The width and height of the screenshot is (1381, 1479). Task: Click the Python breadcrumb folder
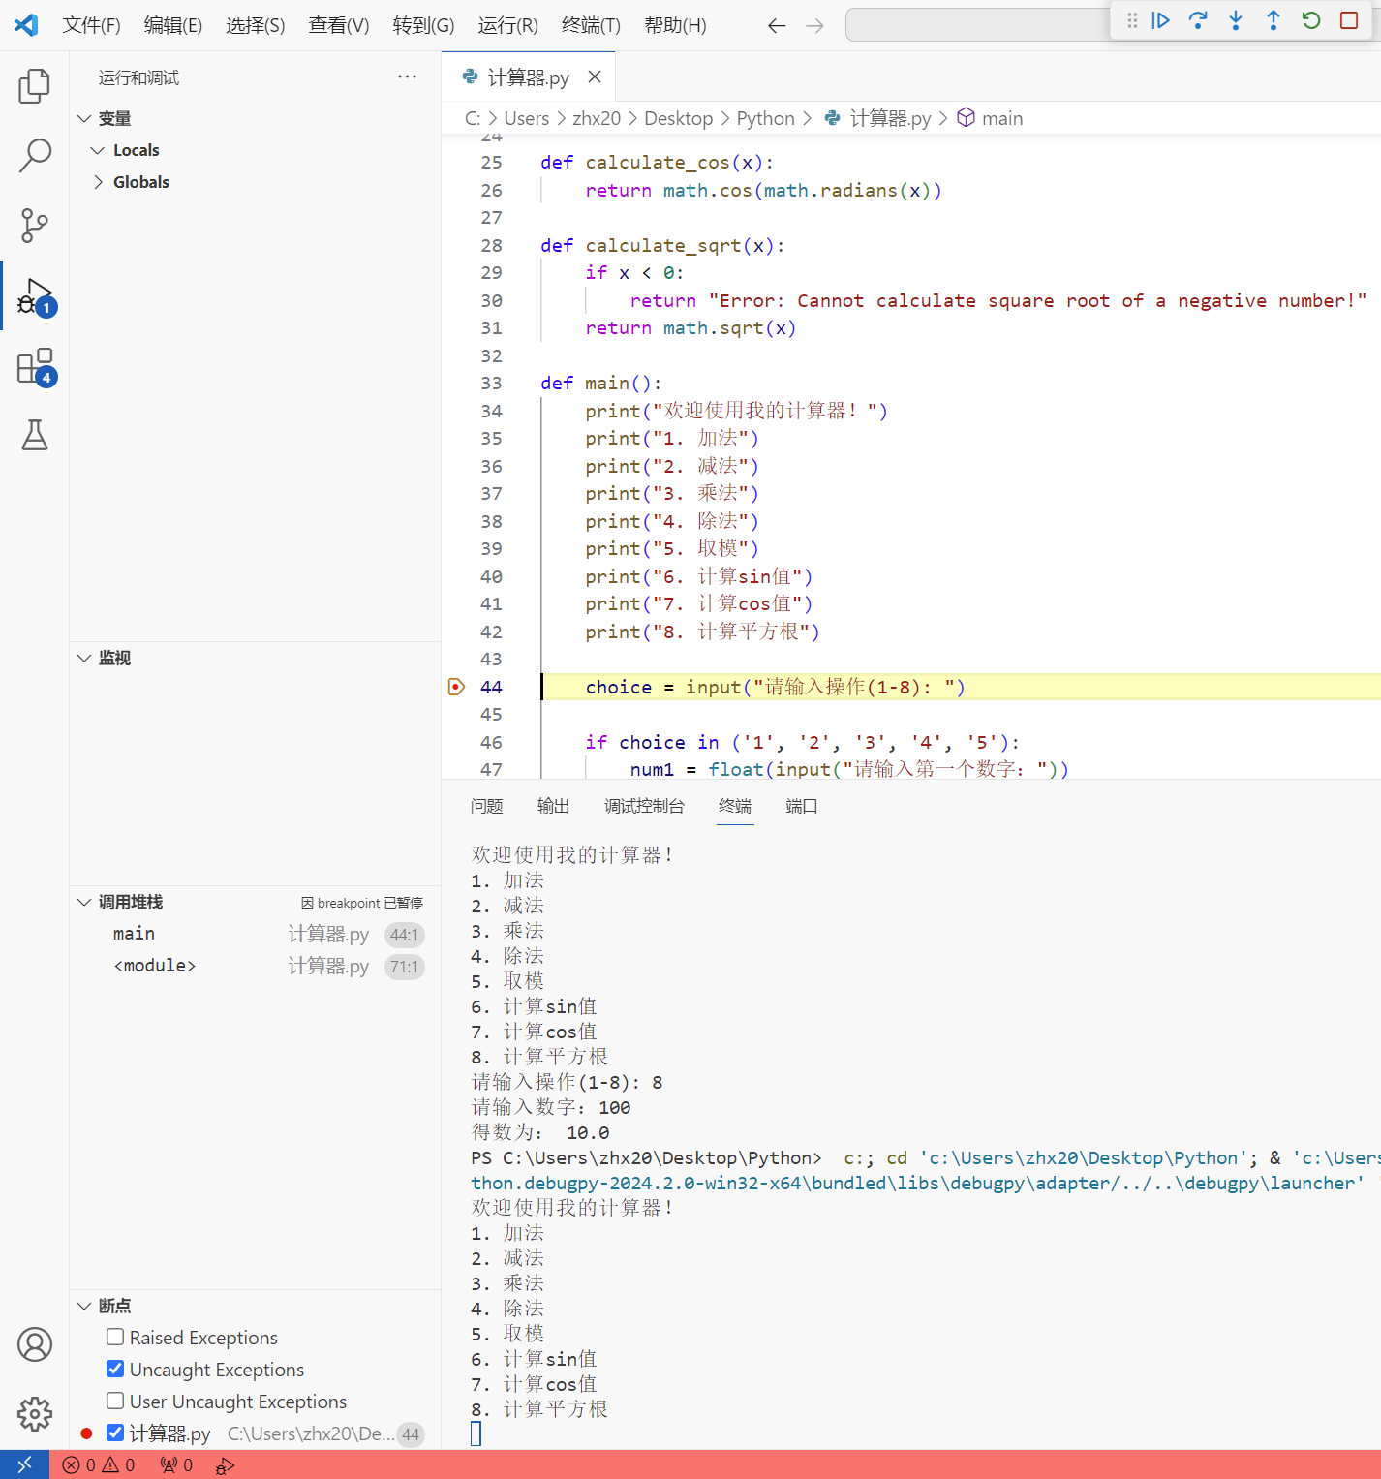(765, 118)
